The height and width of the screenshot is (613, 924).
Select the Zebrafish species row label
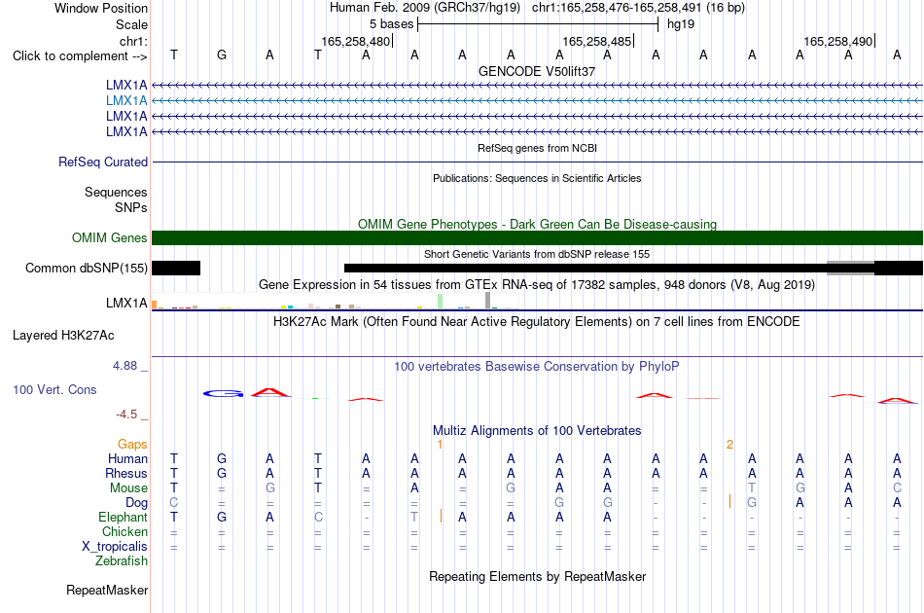pos(122,561)
